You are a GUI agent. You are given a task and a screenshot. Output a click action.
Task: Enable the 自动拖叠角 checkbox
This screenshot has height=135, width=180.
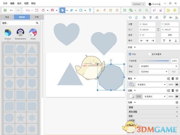pos(150,54)
